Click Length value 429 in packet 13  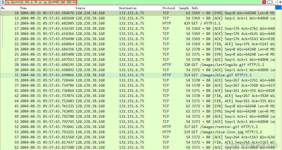tap(187, 23)
